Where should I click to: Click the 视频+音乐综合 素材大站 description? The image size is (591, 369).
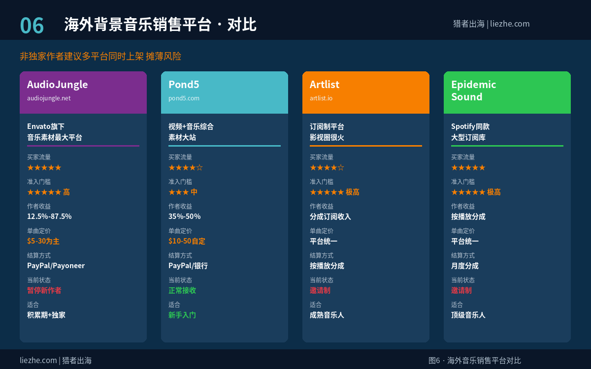click(191, 132)
